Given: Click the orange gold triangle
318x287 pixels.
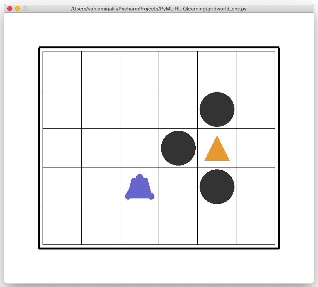Looking at the screenshot, I should click(217, 148).
